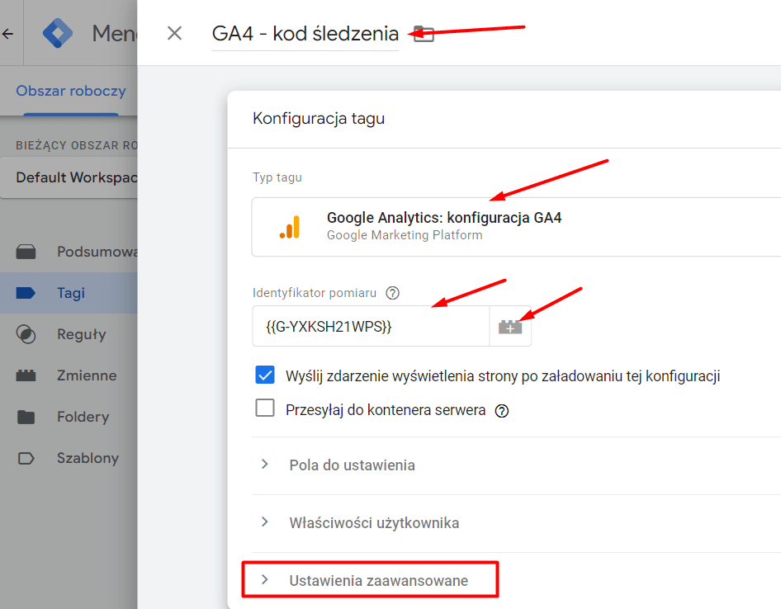Click the Konfiguracja tagu heading
Image resolution: width=781 pixels, height=609 pixels.
pos(319,119)
